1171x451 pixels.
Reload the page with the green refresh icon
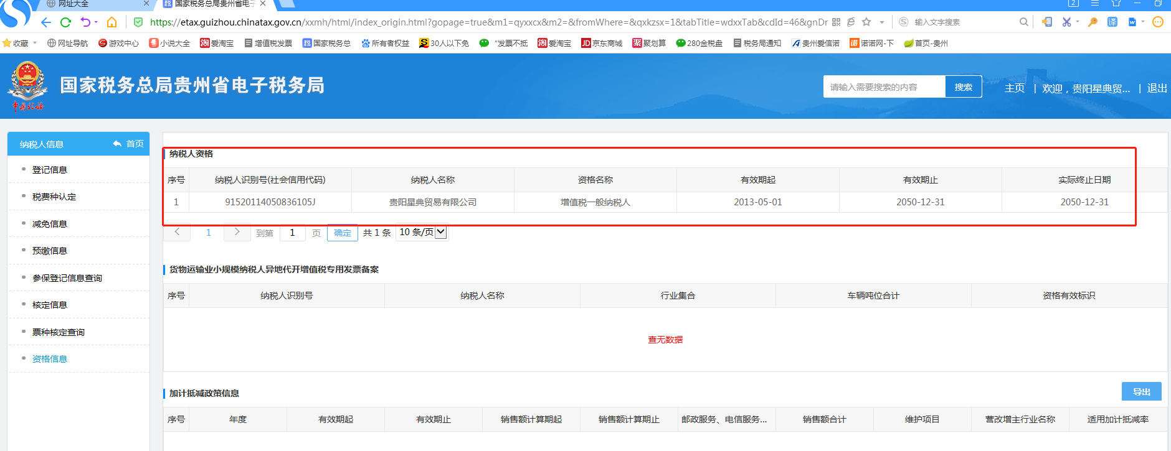click(65, 22)
